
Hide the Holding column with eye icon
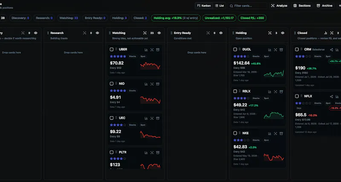283,33
